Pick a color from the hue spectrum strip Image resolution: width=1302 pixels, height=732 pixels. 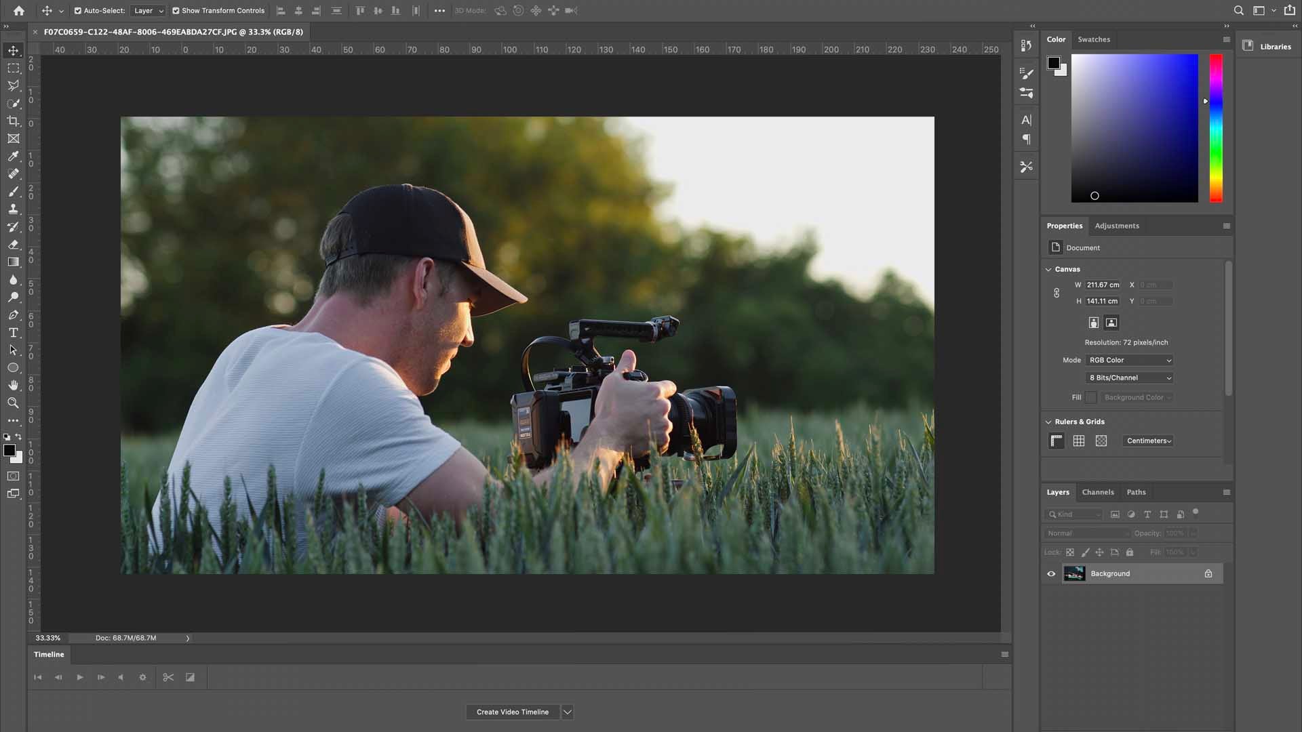click(1216, 129)
